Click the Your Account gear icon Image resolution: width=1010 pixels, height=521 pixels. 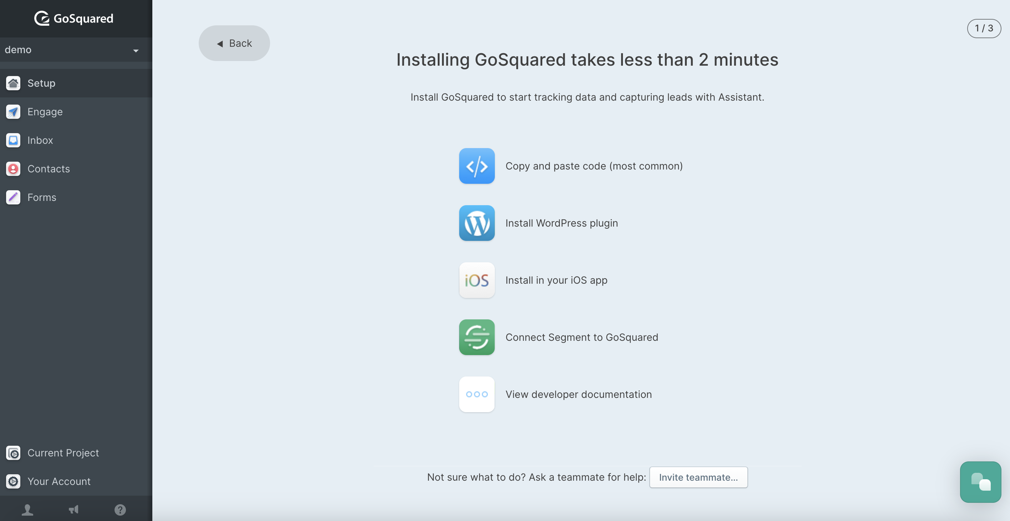click(13, 481)
